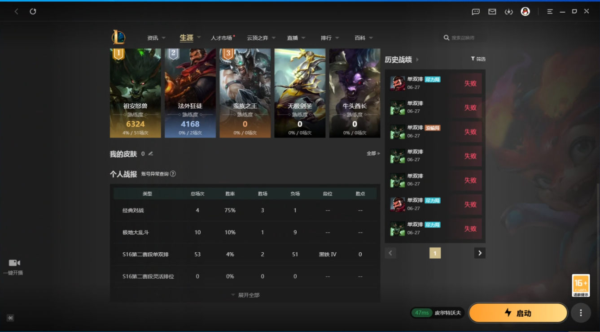The height and width of the screenshot is (332, 600).
Task: Click the League of Legends logo
Action: pyautogui.click(x=118, y=37)
